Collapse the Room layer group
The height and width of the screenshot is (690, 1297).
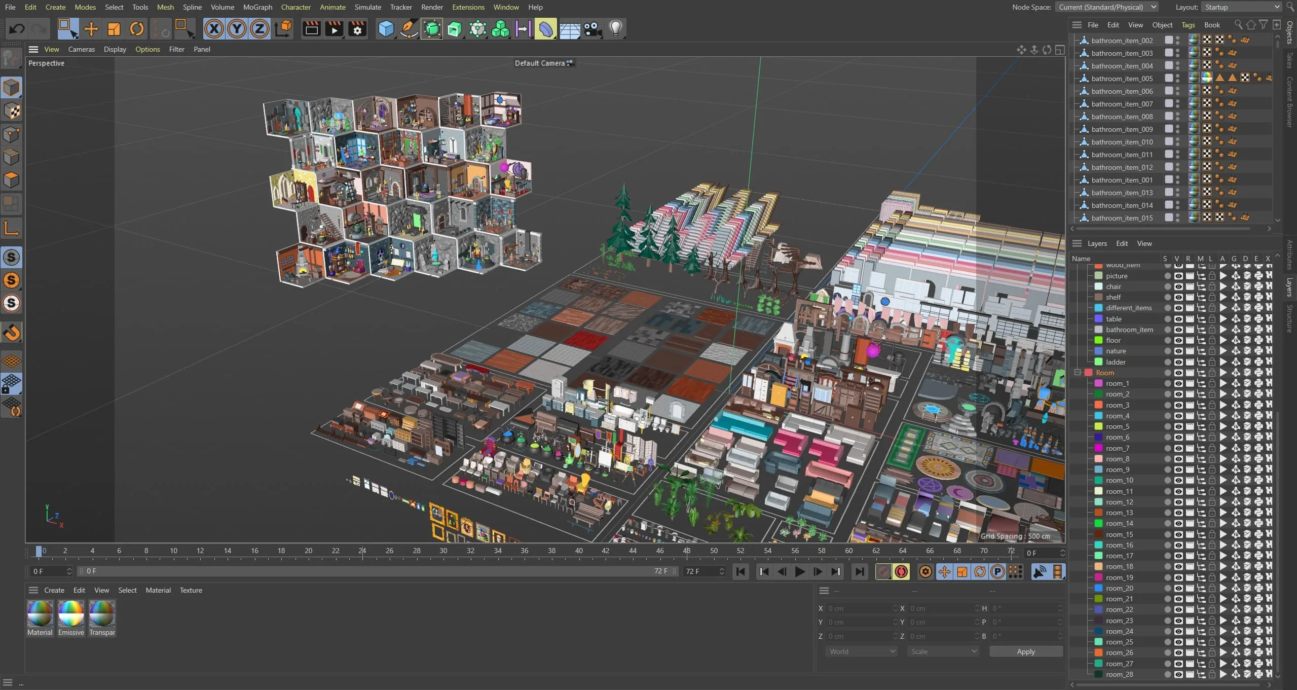[x=1078, y=373]
